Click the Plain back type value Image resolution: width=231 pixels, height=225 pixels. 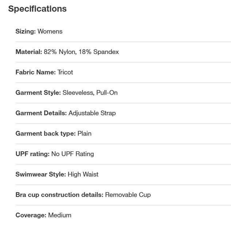click(85, 133)
